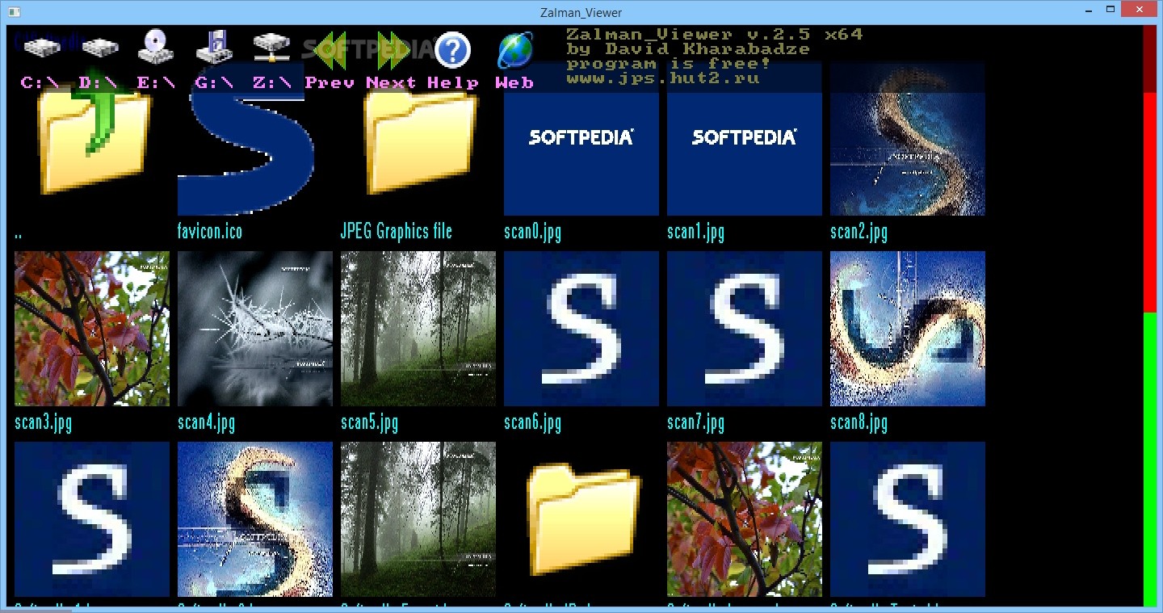Open the Z: network drive icon
This screenshot has width=1163, height=613.
tap(272, 48)
